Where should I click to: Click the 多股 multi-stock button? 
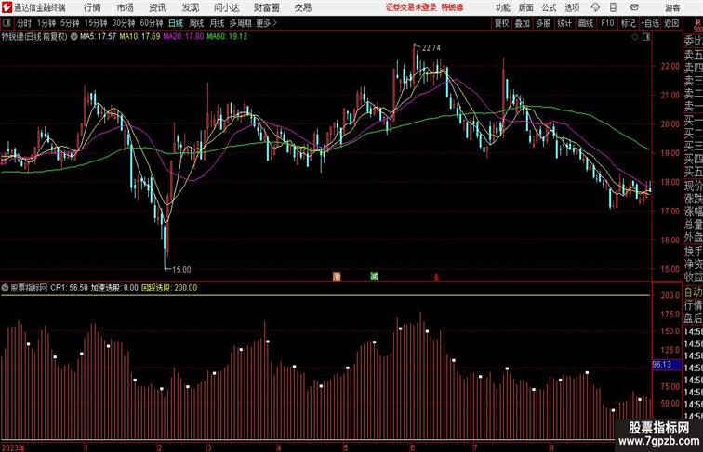click(543, 23)
